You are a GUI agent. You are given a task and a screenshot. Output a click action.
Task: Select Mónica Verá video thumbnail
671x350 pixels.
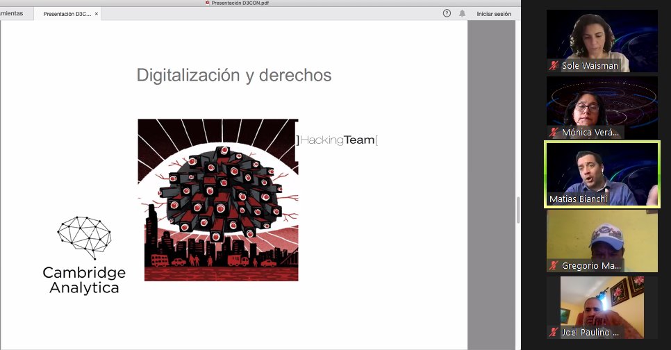click(602, 108)
